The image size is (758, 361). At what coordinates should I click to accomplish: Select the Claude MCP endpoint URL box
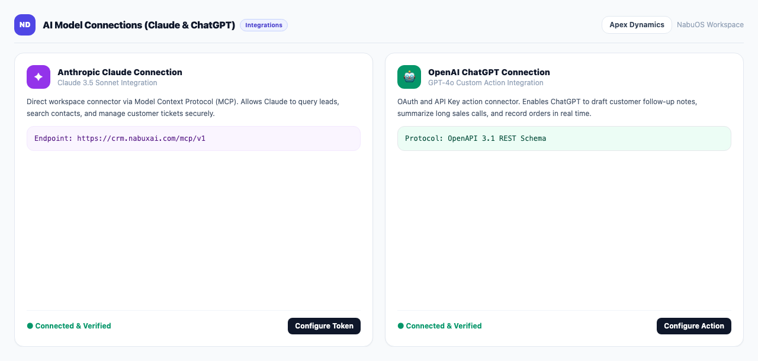click(x=194, y=138)
